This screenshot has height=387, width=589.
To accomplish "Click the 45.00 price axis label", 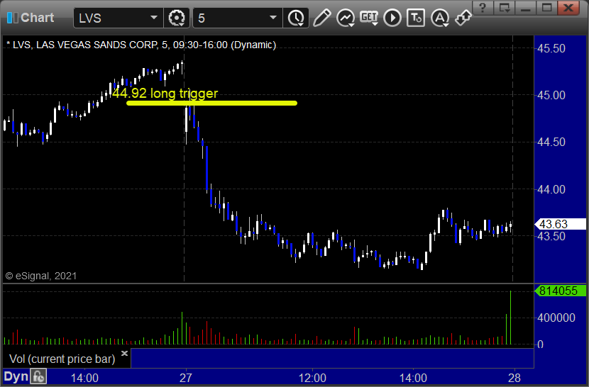I will pos(551,96).
